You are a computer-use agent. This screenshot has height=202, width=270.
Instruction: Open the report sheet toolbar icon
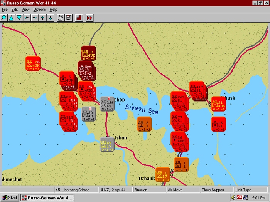tap(61, 18)
